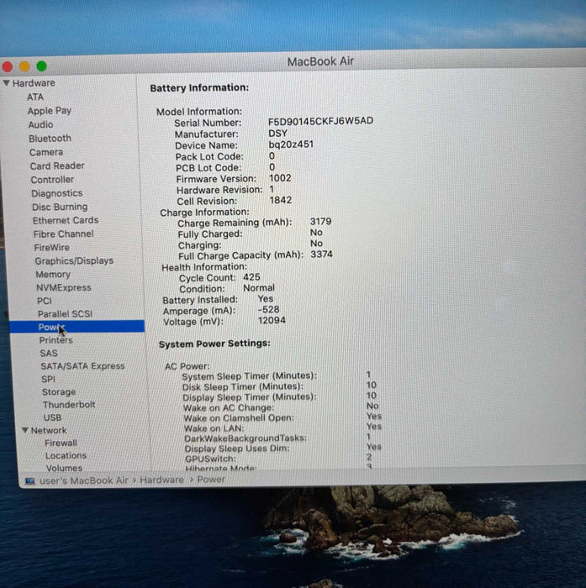Select Disc Burning in the sidebar
586x588 pixels.
coord(60,207)
